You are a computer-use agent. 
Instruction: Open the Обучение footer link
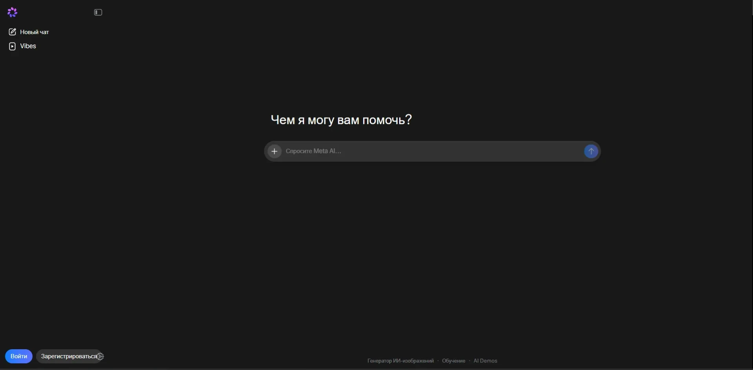click(453, 361)
